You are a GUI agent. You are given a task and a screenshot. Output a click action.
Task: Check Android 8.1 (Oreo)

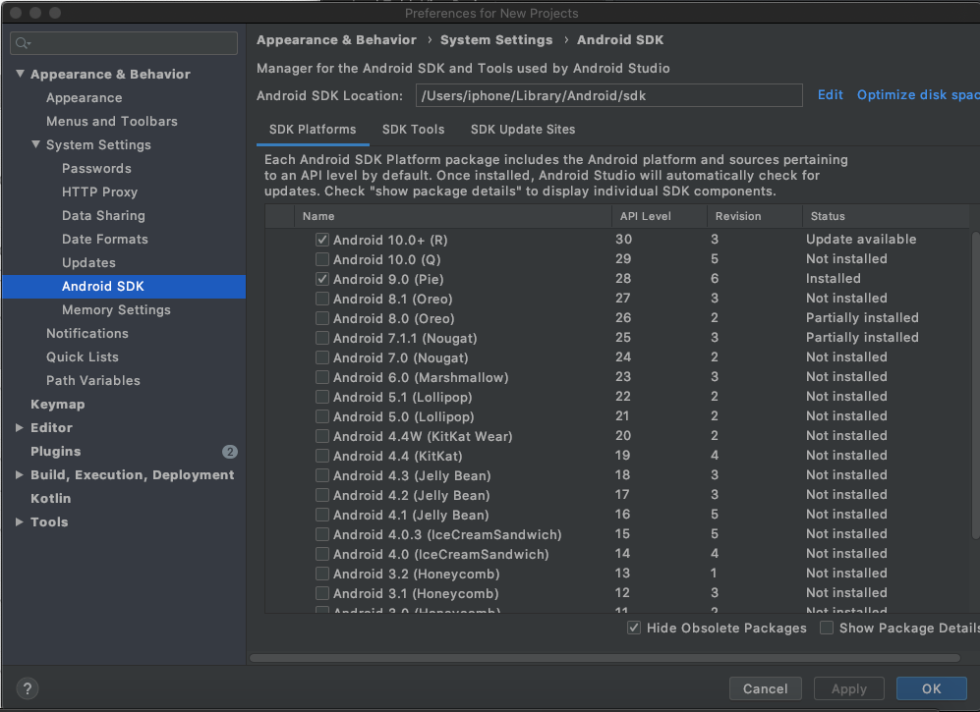(x=321, y=299)
